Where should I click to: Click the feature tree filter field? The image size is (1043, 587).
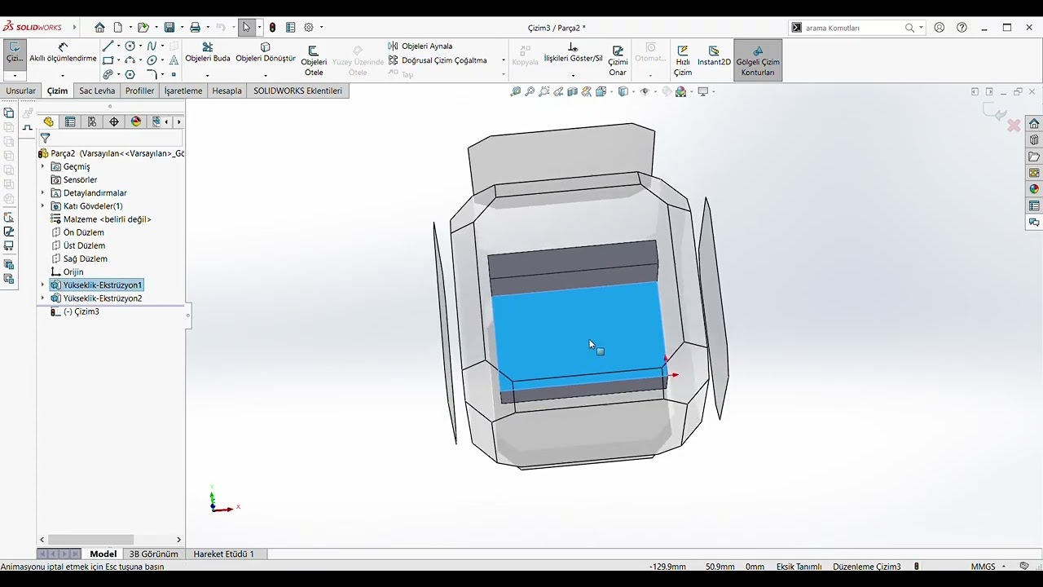pyautogui.click(x=112, y=139)
